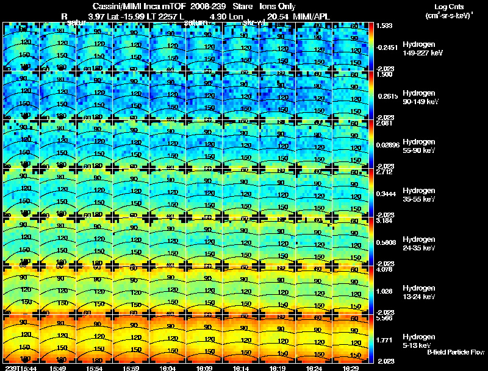Click the colorbar midpoint value "0.3444"
Image resolution: width=488 pixels, height=371 pixels.
[x=386, y=194]
